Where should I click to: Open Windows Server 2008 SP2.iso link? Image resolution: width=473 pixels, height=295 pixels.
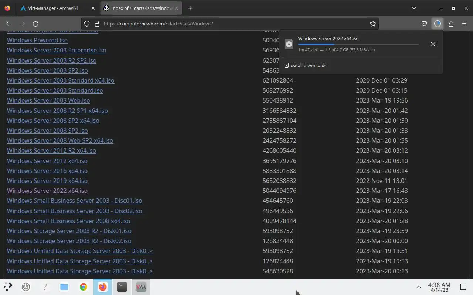[x=47, y=131]
